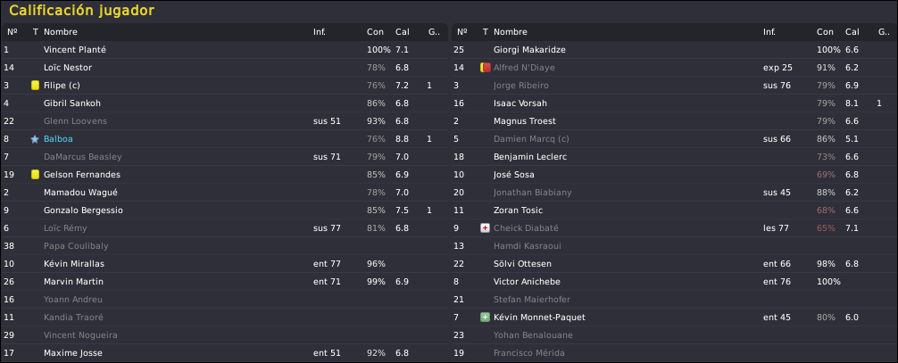Click Kévin Monnet-Paquet's green substitute icon
The height and width of the screenshot is (363, 898).
485,318
